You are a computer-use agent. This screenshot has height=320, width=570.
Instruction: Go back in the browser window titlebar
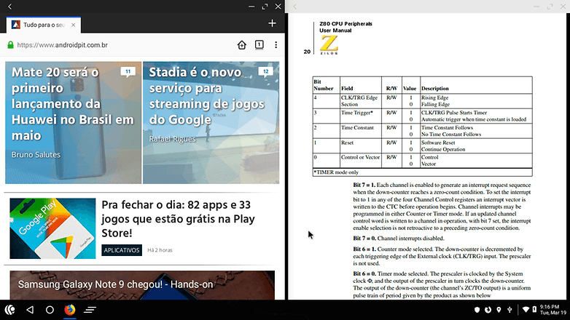(x=9, y=7)
